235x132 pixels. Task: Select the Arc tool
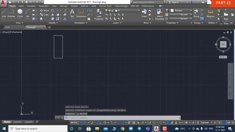pos(28,13)
